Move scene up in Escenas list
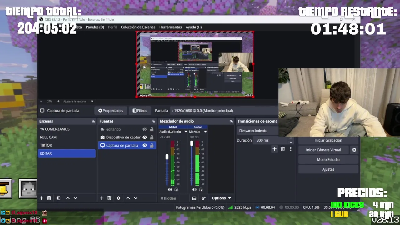The height and width of the screenshot is (225, 400). [x=68, y=198]
